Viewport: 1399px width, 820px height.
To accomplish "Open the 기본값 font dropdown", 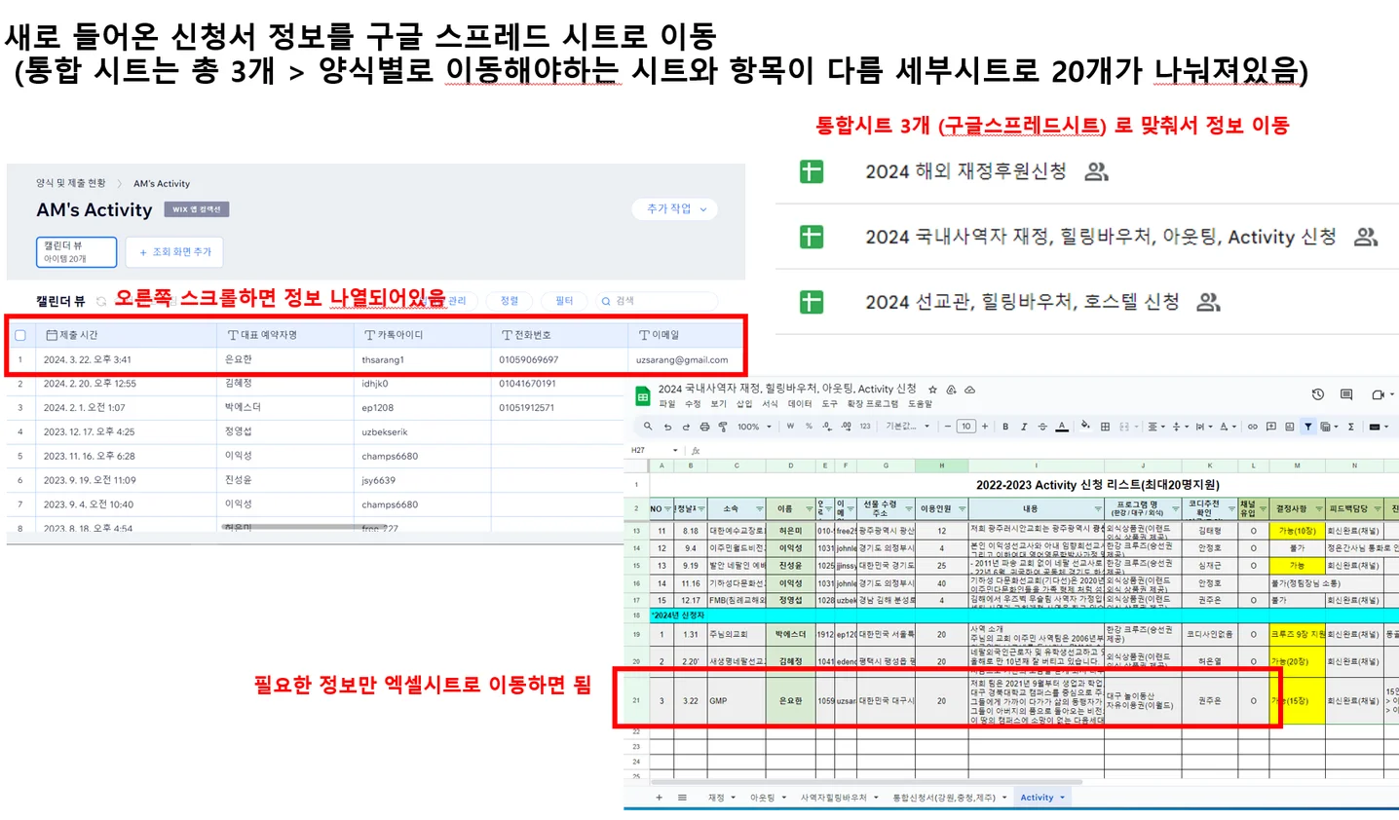I will point(906,427).
